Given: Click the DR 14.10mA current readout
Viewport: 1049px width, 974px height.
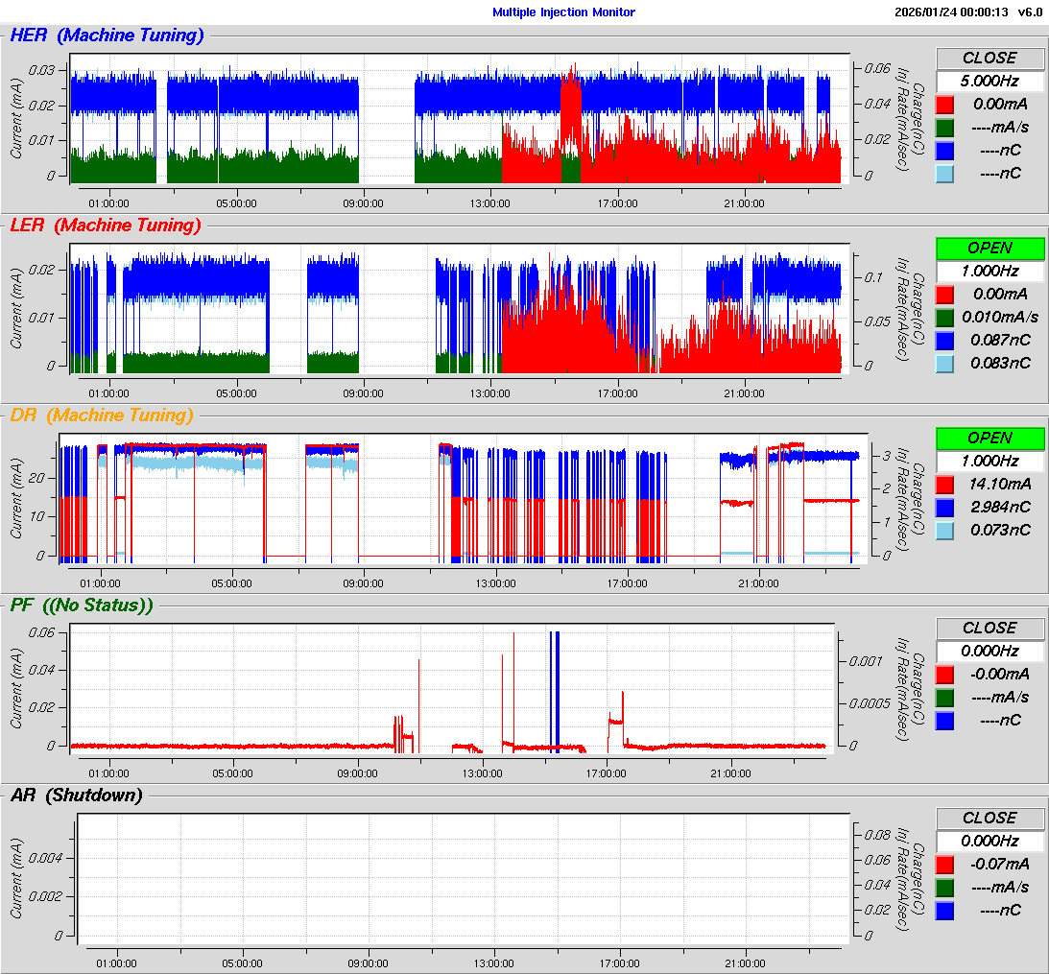Looking at the screenshot, I should point(998,485).
